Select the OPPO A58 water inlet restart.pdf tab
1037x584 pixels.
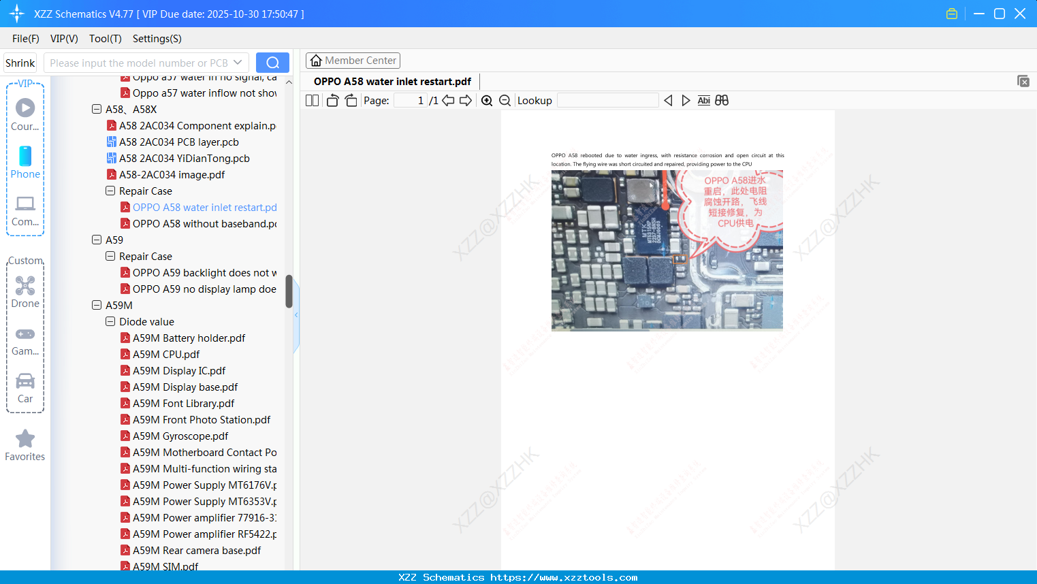coord(392,82)
